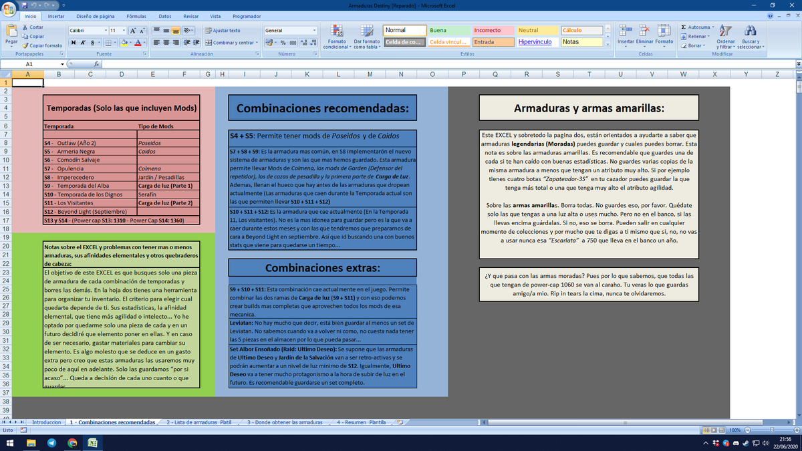Expand the Autosuma dropdown arrow

tap(712, 27)
